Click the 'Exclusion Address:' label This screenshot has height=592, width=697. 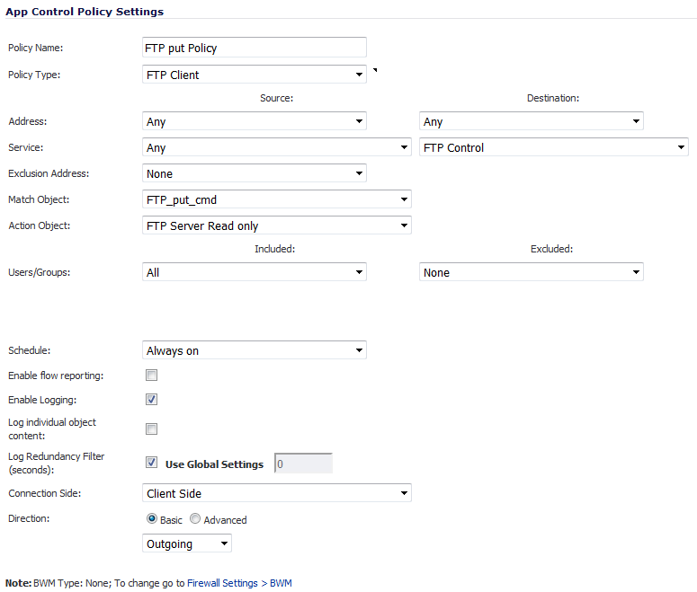click(x=49, y=173)
